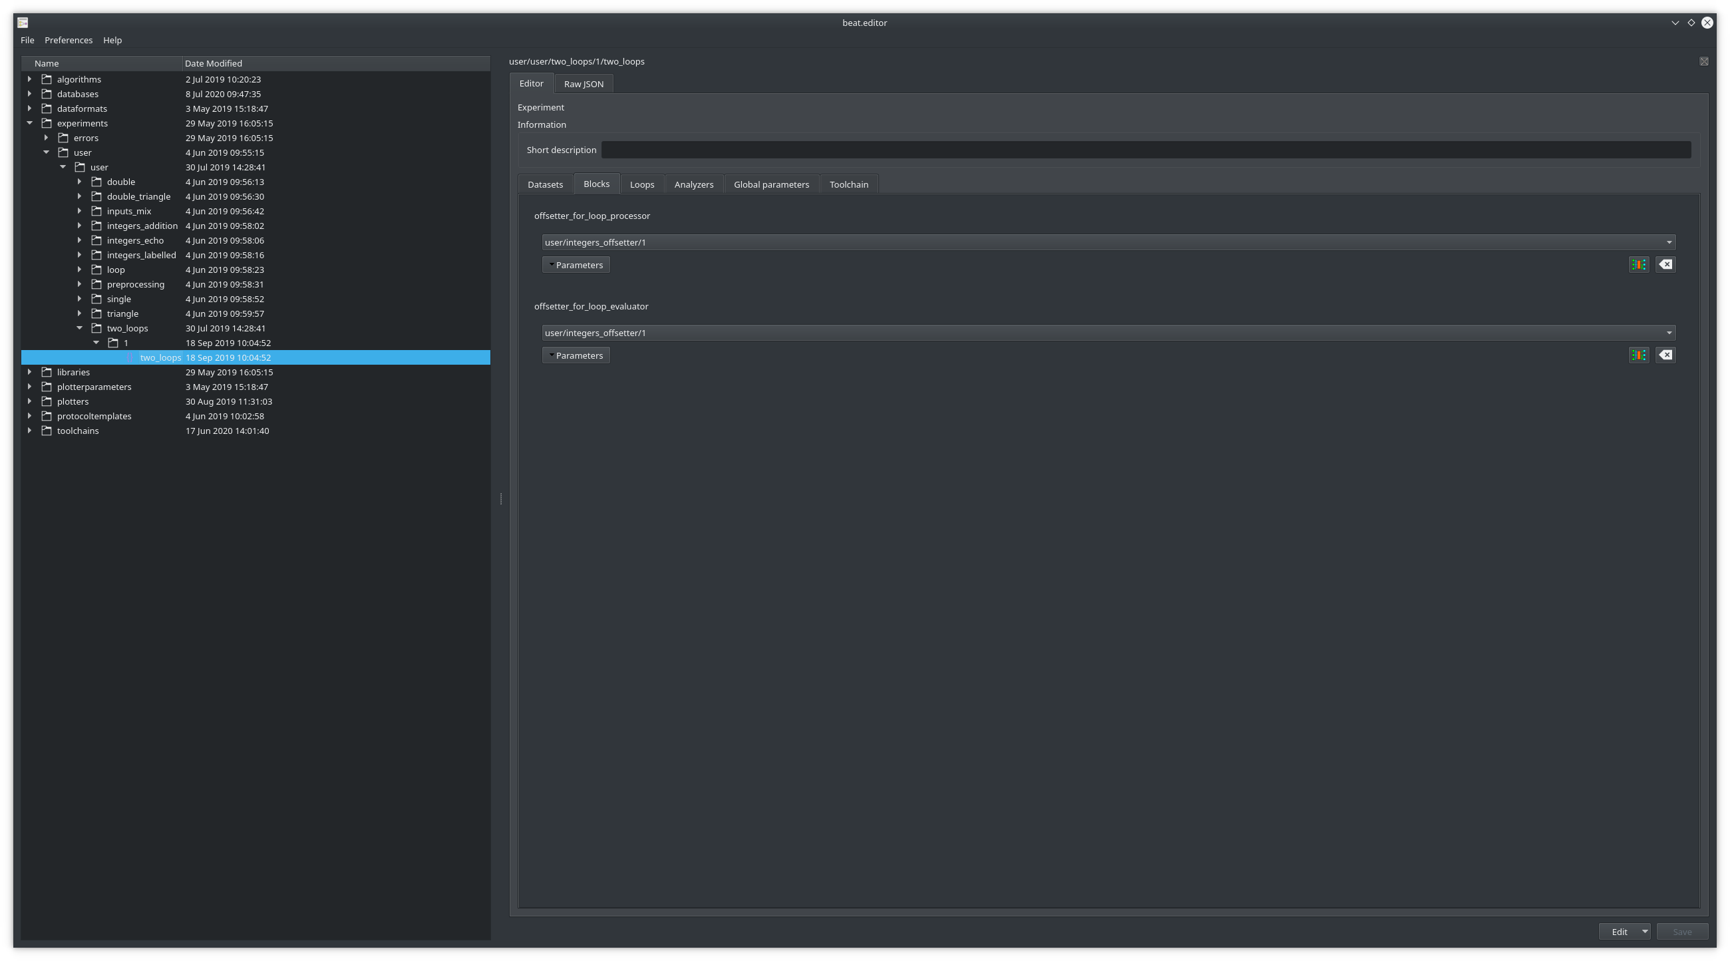The height and width of the screenshot is (961, 1730).
Task: Open the toolchain mapping icon for offsetter_for_loop_processor
Action: pyautogui.click(x=1639, y=264)
